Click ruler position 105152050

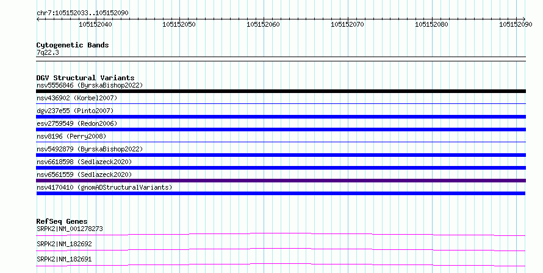click(x=179, y=24)
